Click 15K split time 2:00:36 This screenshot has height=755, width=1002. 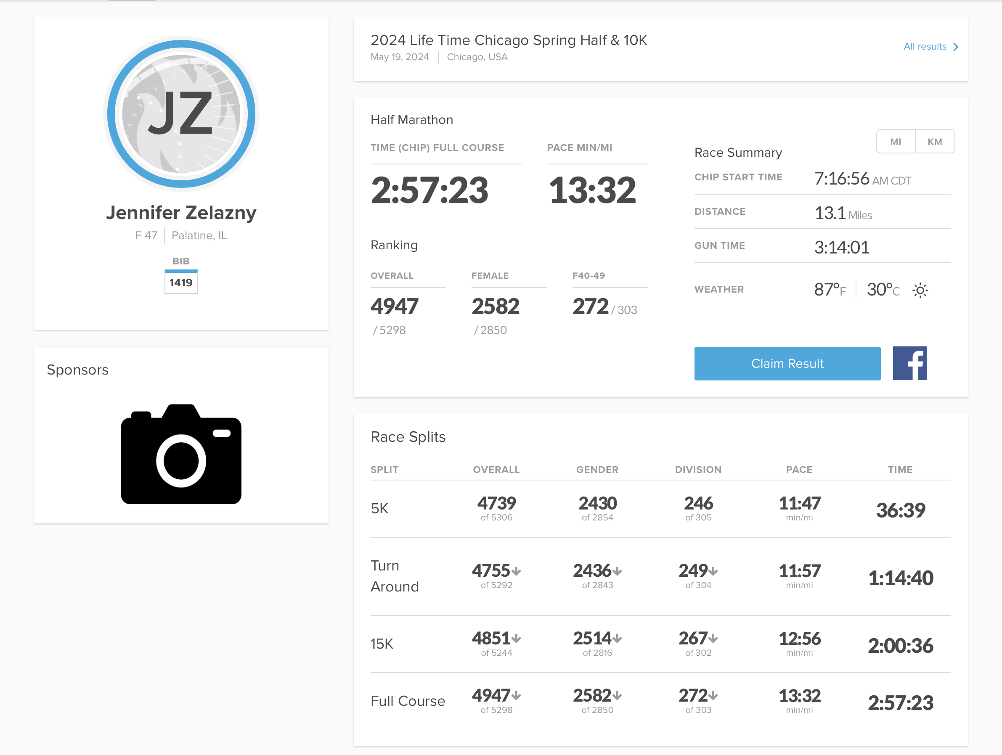point(901,645)
